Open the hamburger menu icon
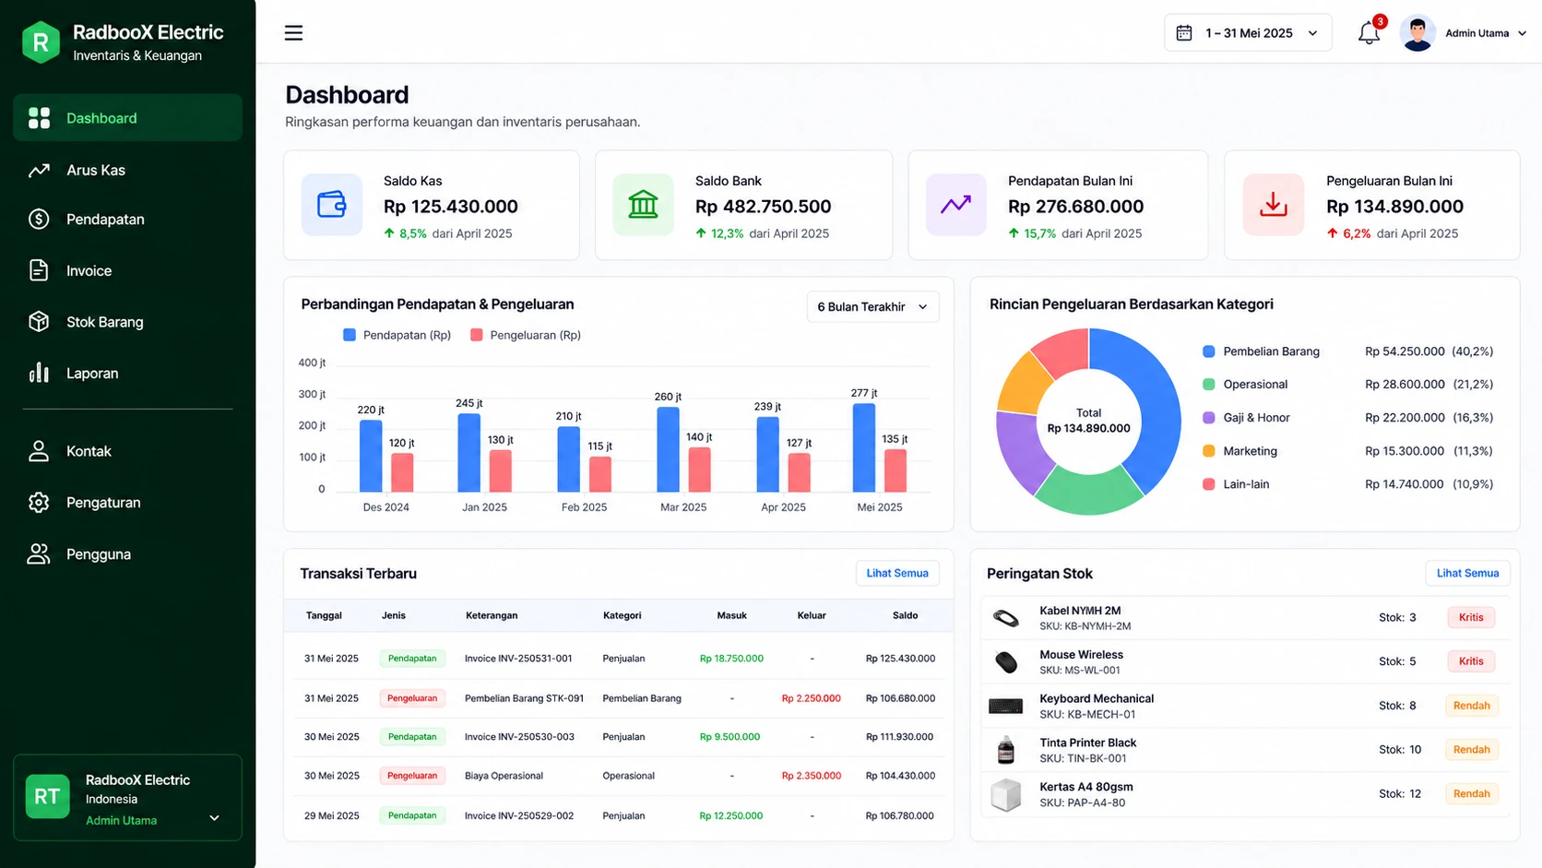Screen dimensions: 1542x868 point(293,33)
